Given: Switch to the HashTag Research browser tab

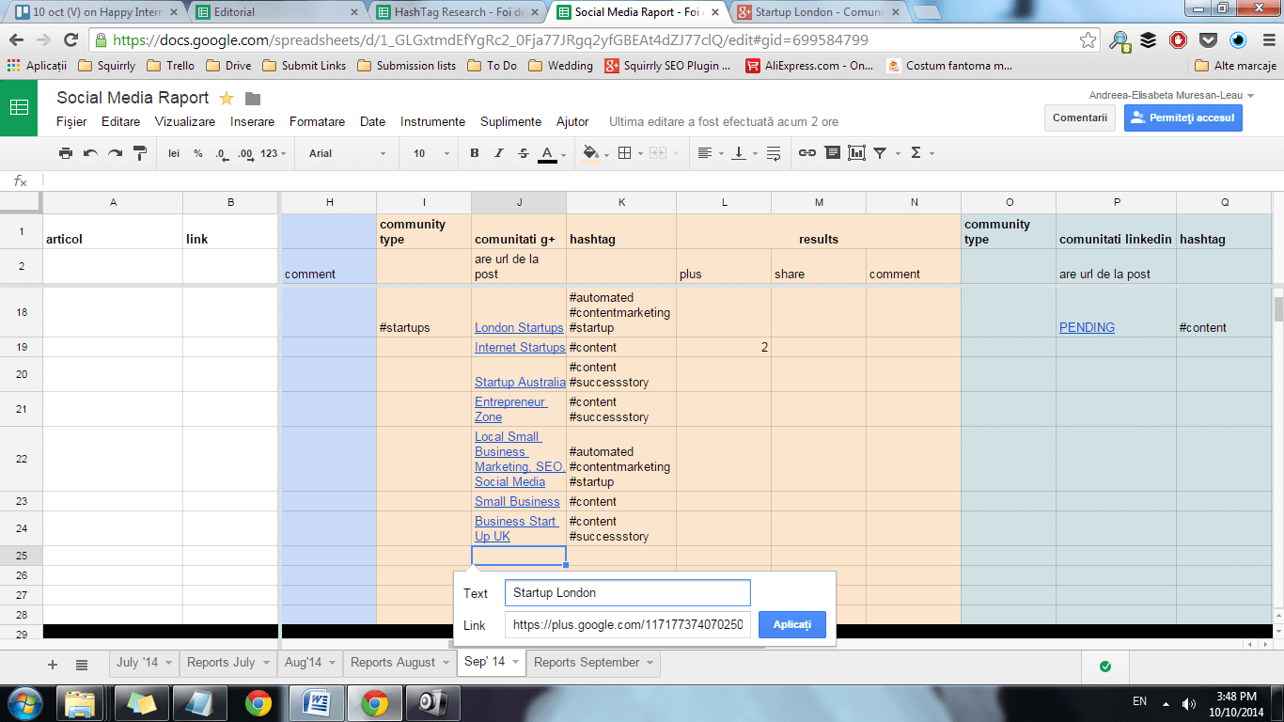Looking at the screenshot, I should [455, 12].
